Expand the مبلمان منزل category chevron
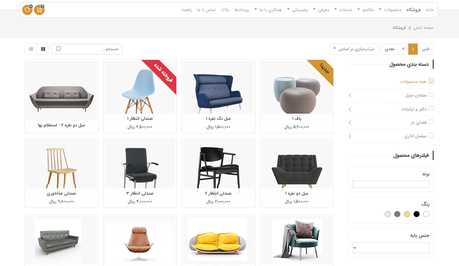The image size is (459, 266). [x=350, y=95]
